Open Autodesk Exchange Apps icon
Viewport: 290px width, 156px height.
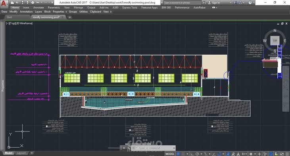(235, 3)
